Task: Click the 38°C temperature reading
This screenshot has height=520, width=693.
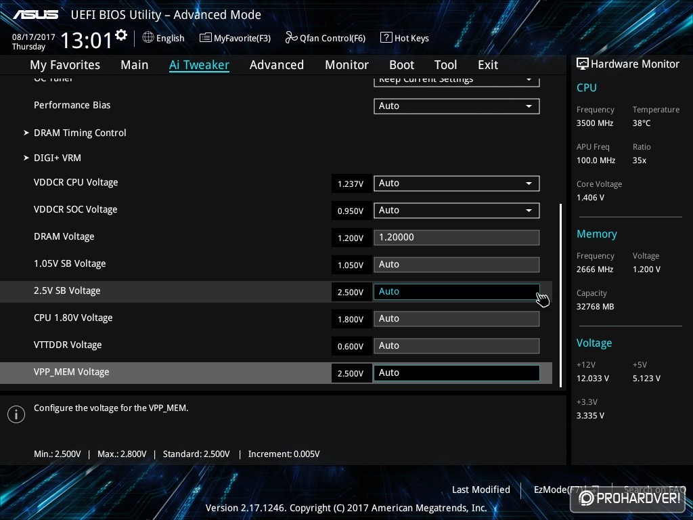Action: [x=642, y=123]
